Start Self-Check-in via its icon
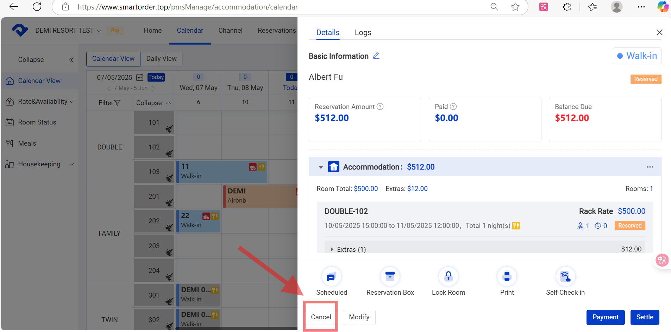The image size is (671, 332). [565, 277]
